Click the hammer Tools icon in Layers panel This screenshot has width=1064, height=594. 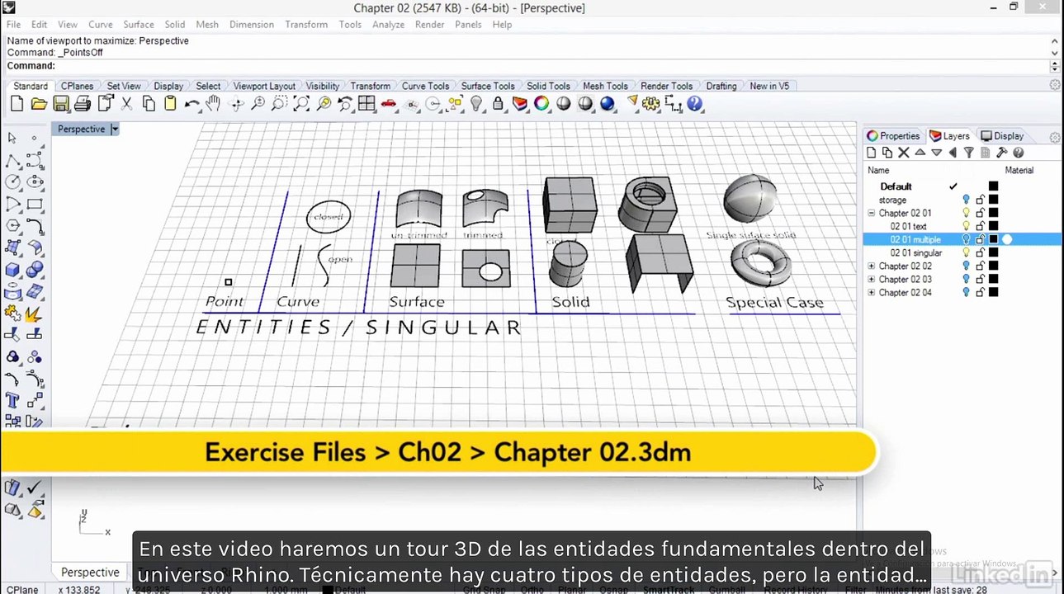point(1001,153)
